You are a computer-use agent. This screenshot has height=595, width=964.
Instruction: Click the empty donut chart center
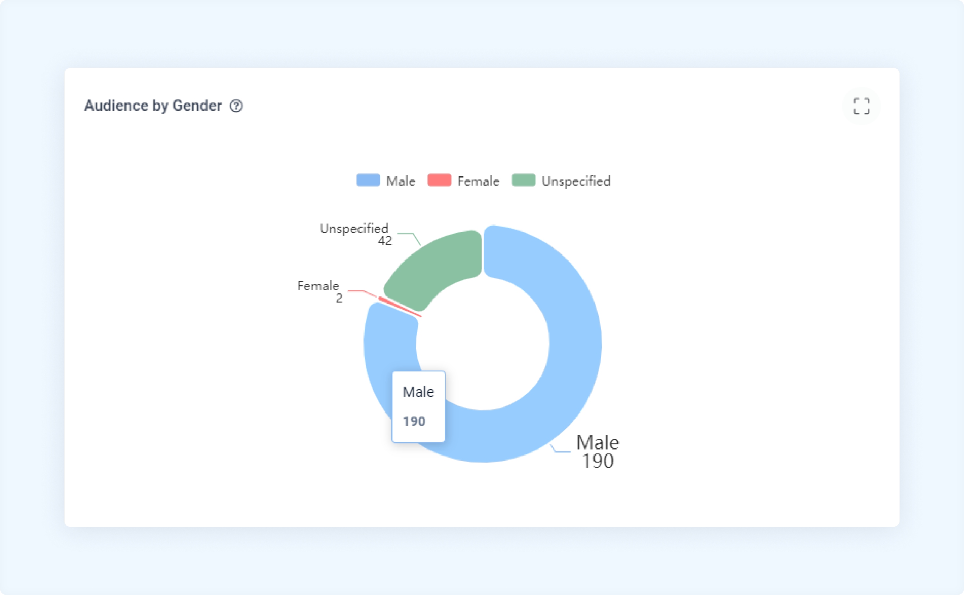[x=483, y=344]
